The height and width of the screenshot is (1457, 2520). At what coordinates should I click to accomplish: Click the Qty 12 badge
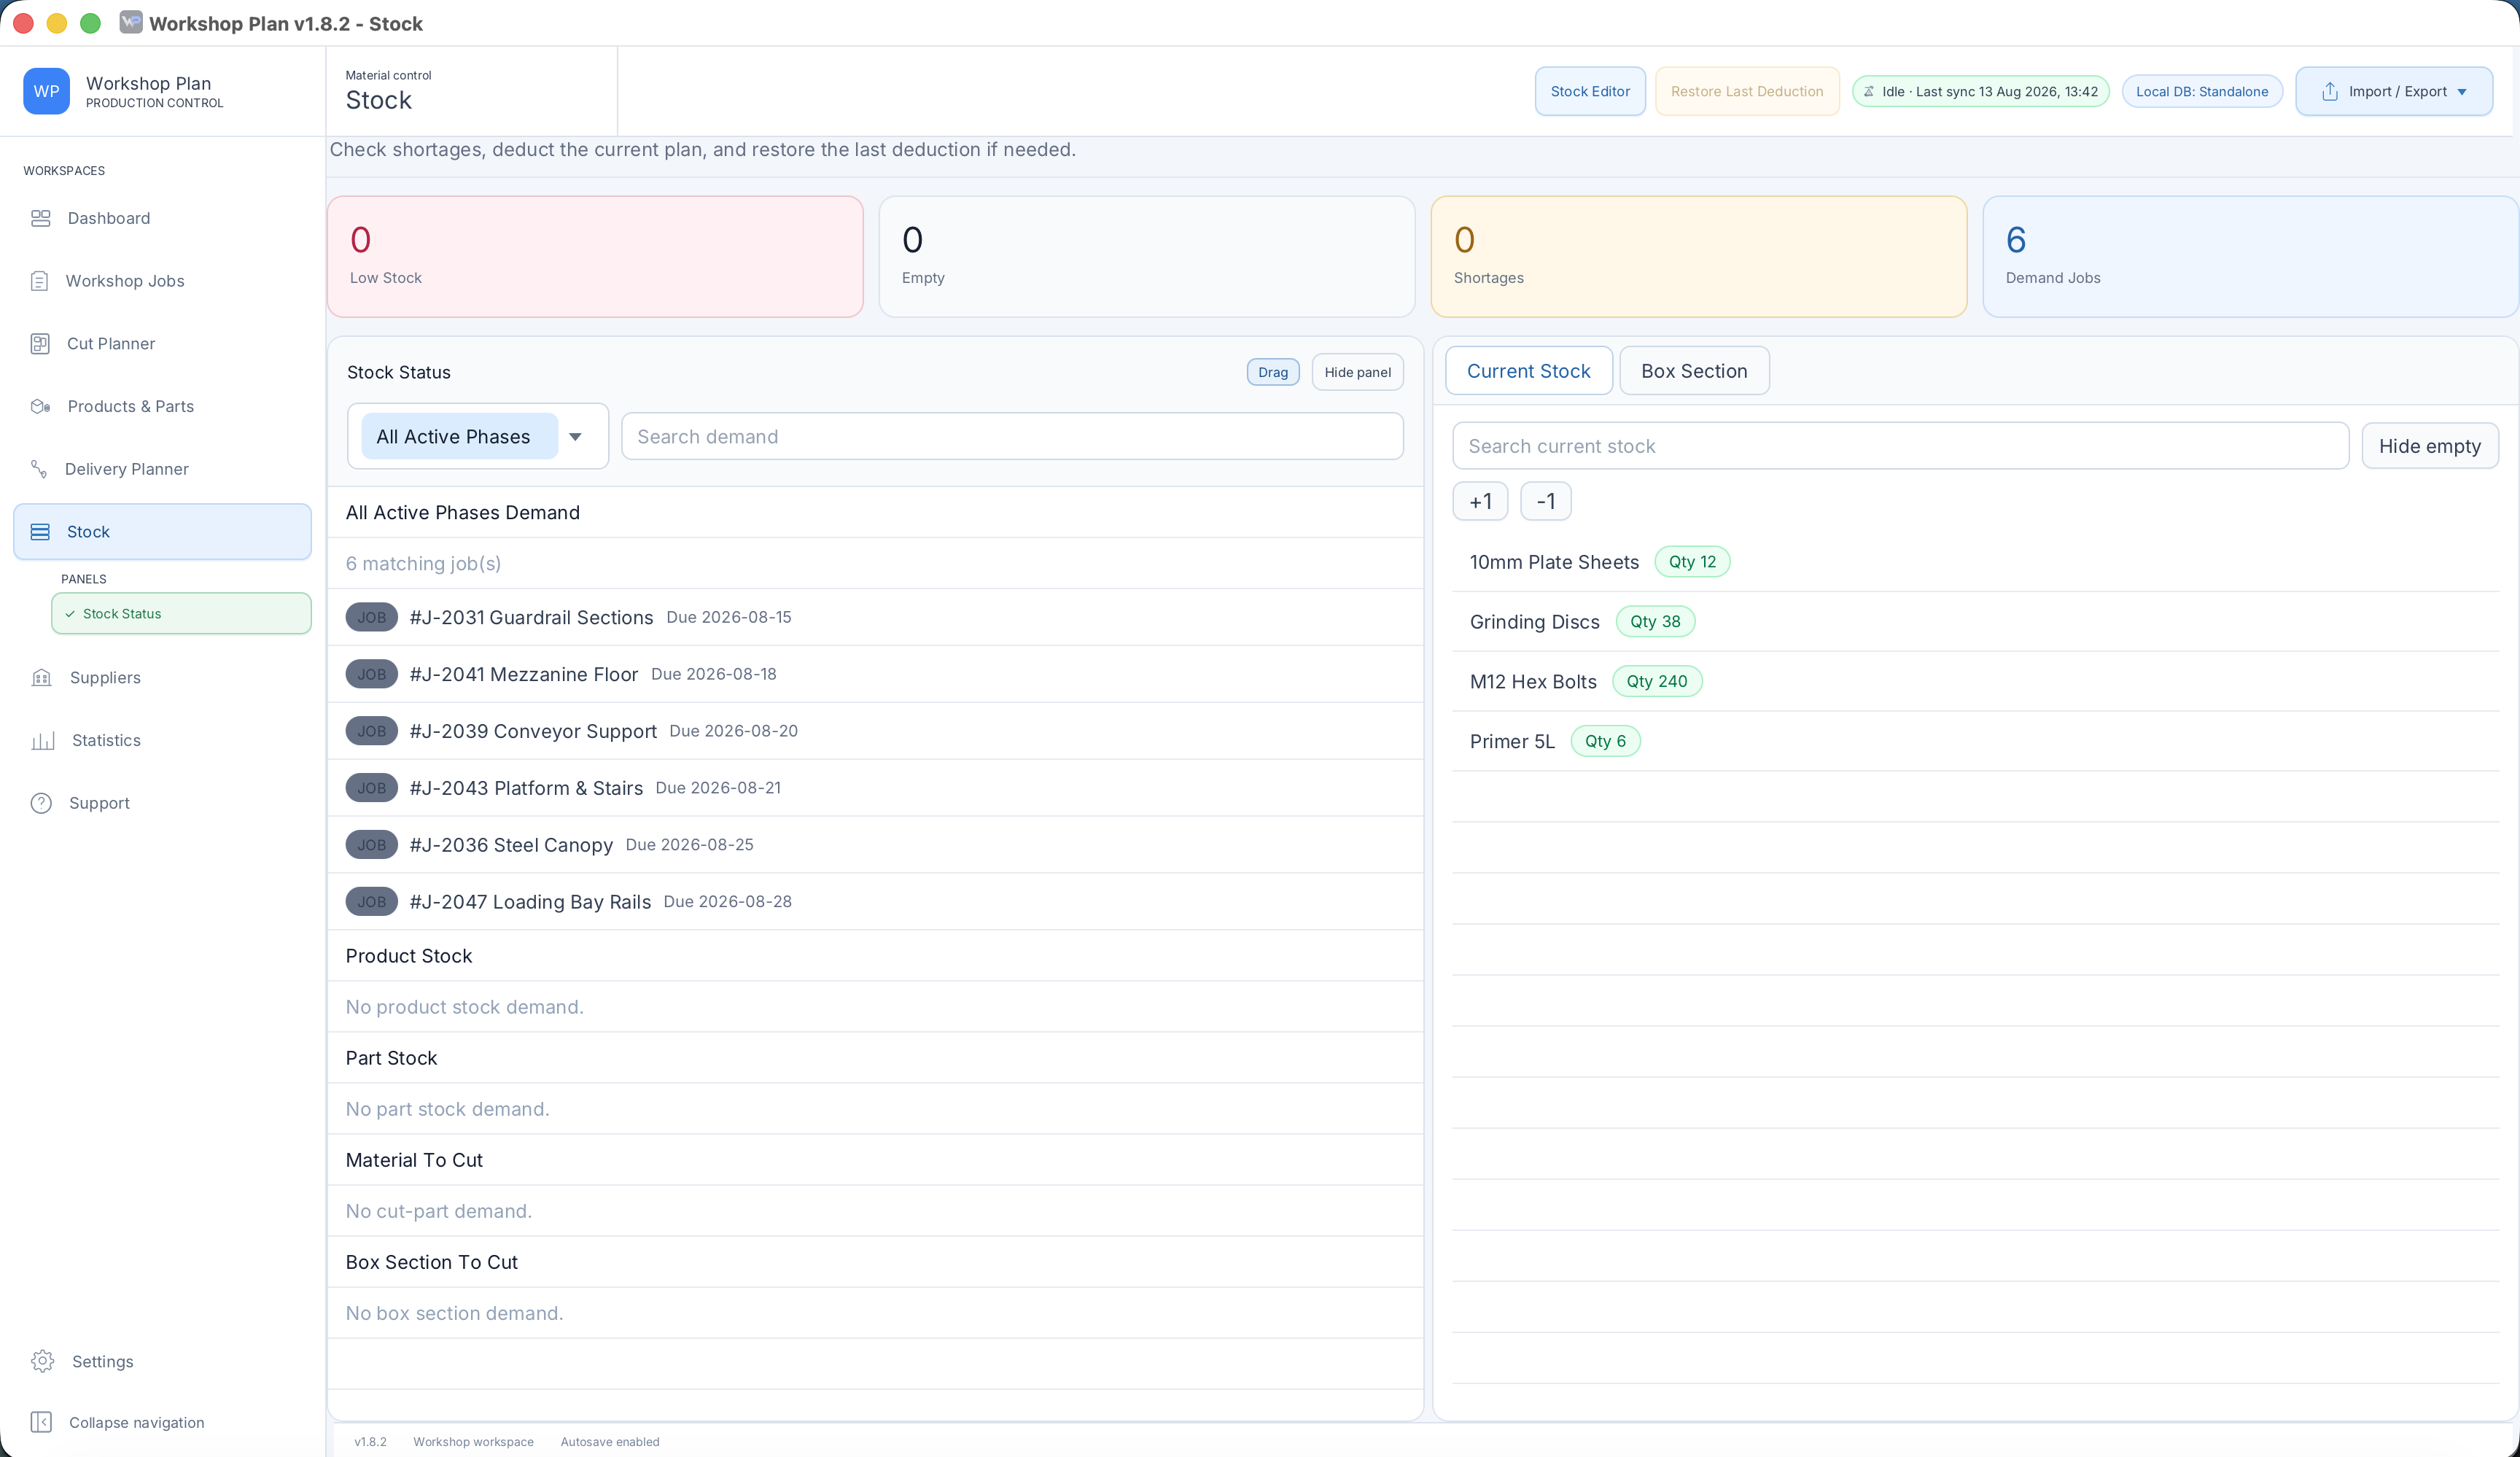[1692, 562]
